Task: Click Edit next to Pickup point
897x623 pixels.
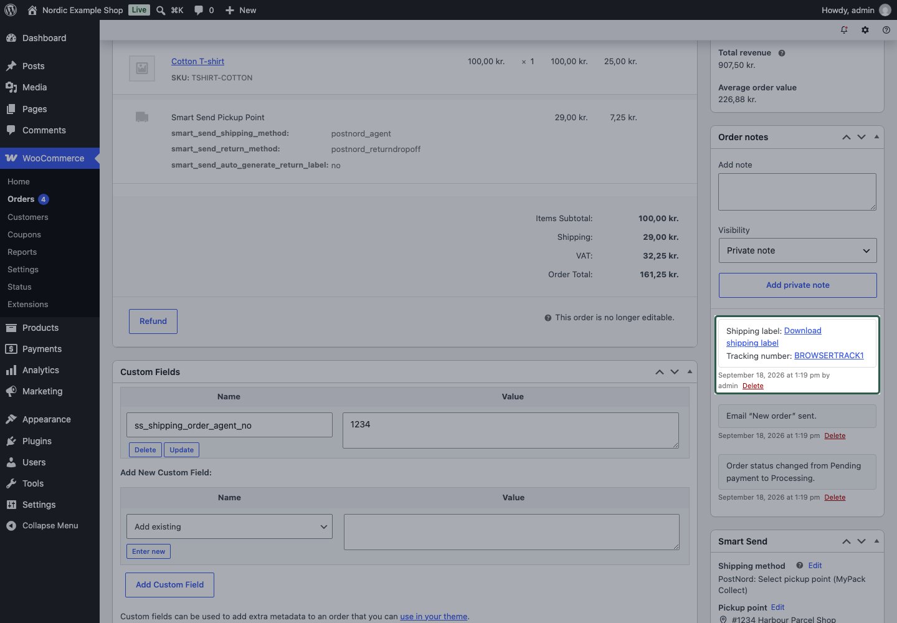Action: click(x=777, y=607)
